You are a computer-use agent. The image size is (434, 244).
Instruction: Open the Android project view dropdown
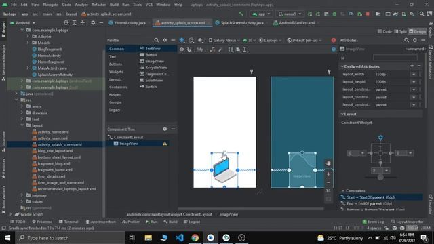(22, 22)
